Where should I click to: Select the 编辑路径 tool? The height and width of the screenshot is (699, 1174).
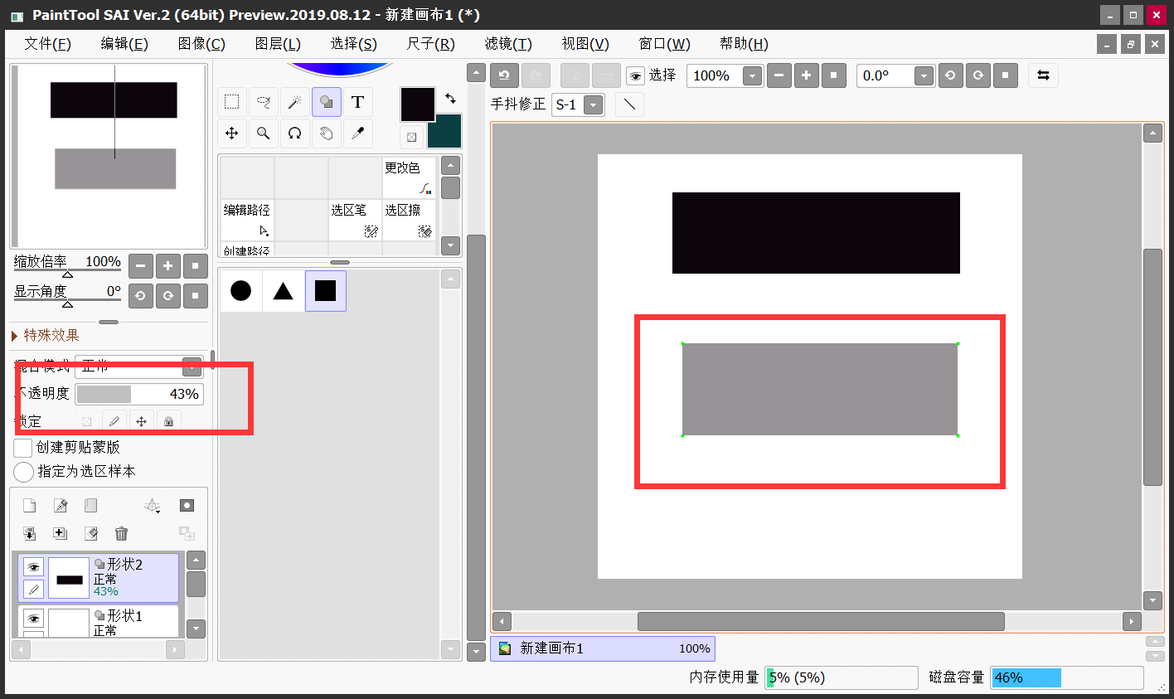[247, 221]
